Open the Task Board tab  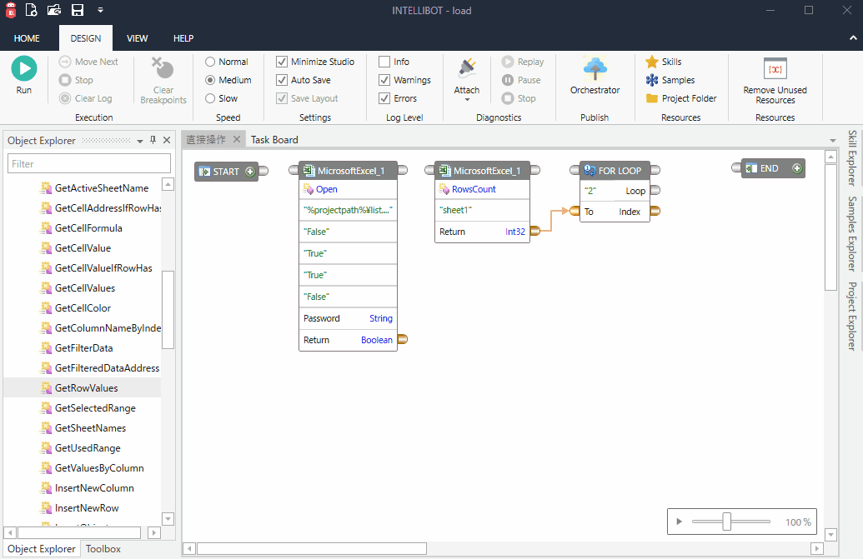[x=274, y=140]
